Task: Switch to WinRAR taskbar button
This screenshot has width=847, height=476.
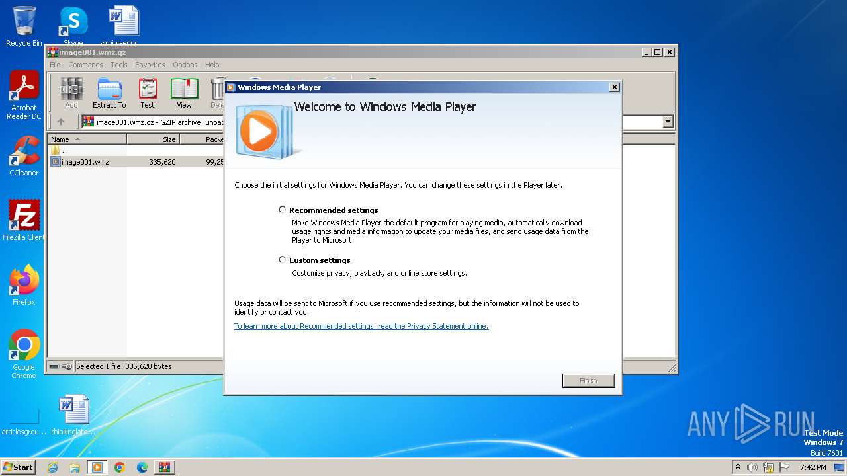Action: click(165, 467)
